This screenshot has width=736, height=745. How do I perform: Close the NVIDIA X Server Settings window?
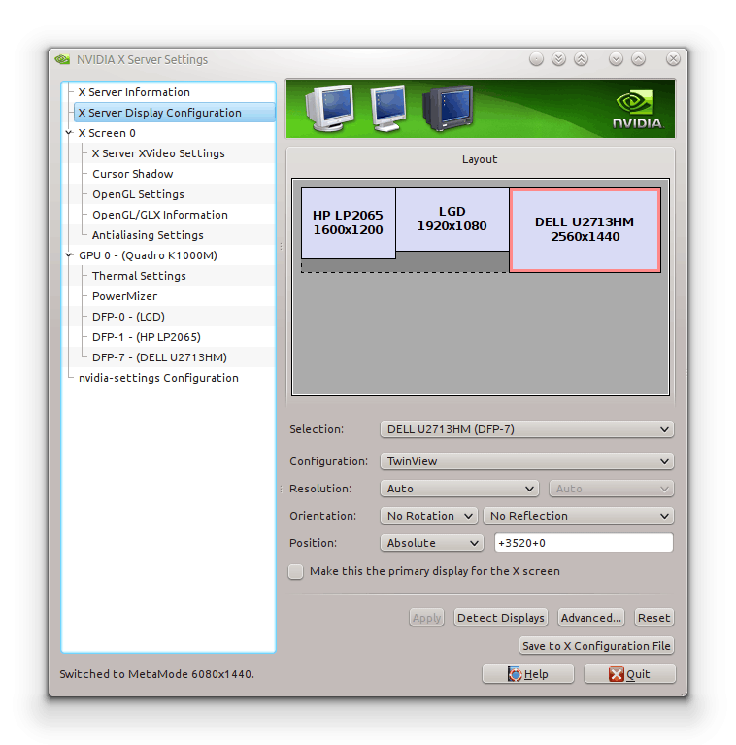[x=673, y=59]
